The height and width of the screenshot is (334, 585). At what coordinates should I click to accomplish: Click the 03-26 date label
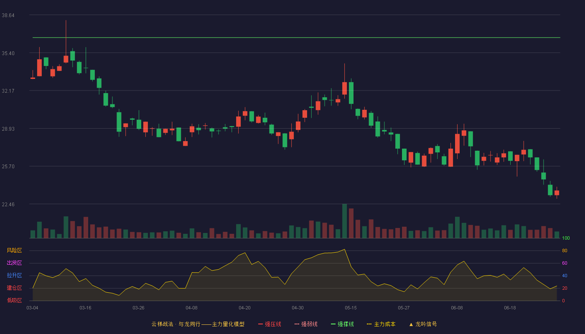(139, 308)
